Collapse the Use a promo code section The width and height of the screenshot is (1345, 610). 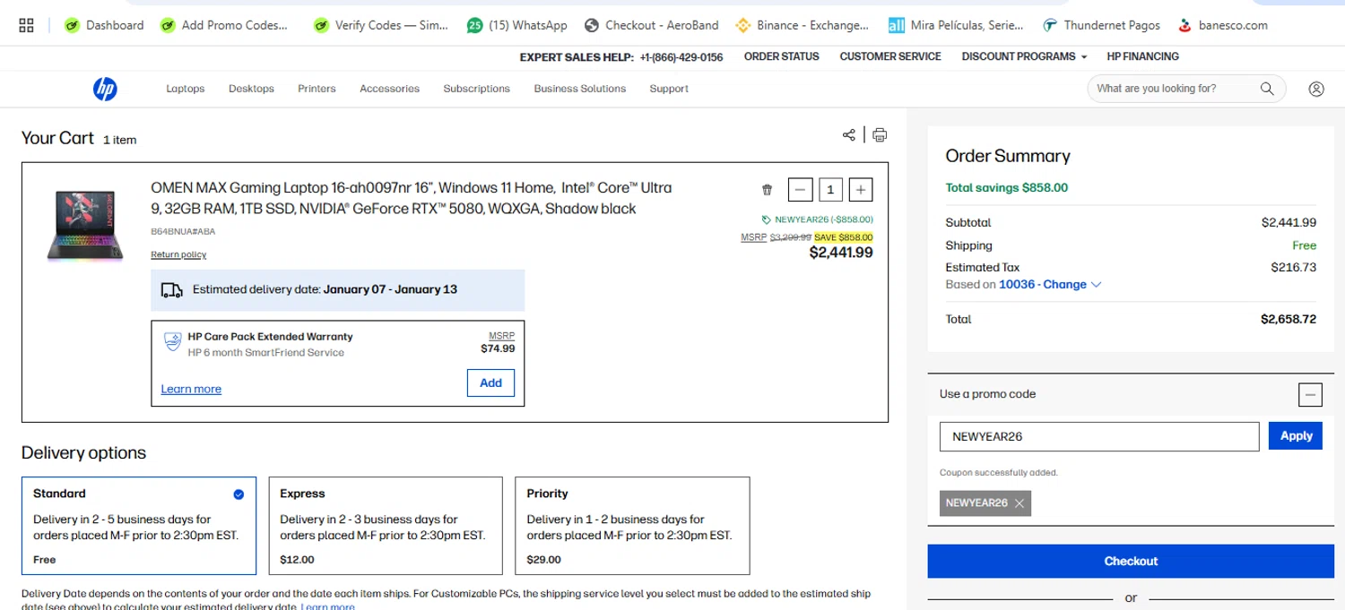coord(1310,394)
